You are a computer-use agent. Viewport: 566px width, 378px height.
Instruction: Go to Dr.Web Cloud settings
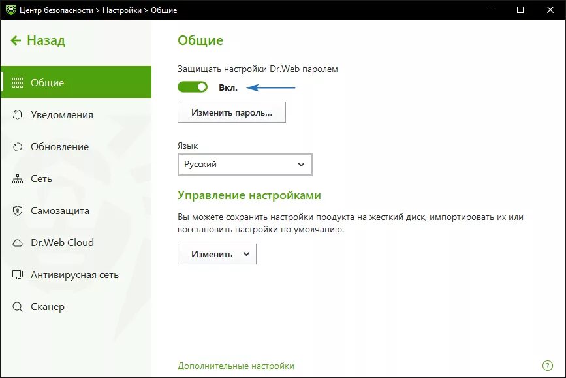coord(76,243)
